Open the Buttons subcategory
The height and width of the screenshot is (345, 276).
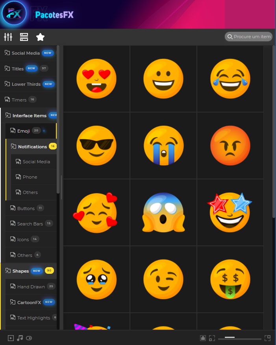pos(26,208)
